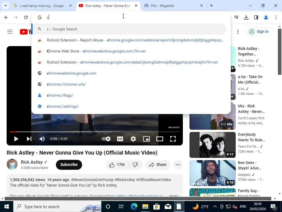The width and height of the screenshot is (282, 212).
Task: Sign in to YouTube
Action: click(x=259, y=31)
